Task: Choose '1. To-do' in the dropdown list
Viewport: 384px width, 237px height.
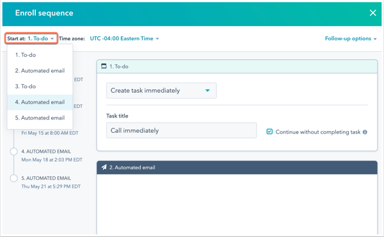Action: (x=40, y=55)
